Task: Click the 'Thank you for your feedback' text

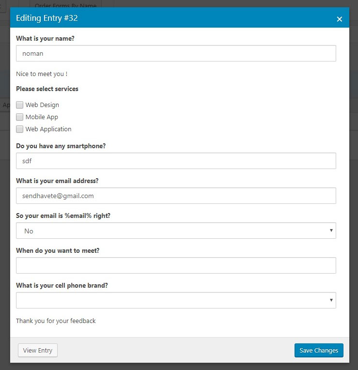Action: click(x=56, y=321)
